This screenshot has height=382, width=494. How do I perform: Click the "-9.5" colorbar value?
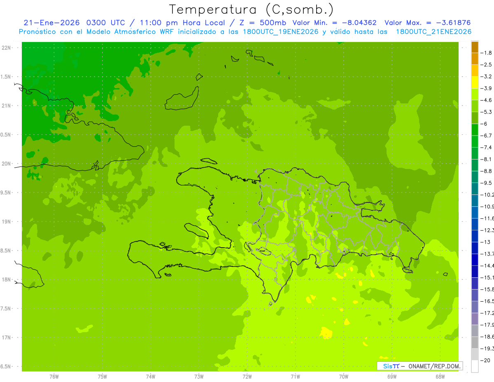coord(487,183)
